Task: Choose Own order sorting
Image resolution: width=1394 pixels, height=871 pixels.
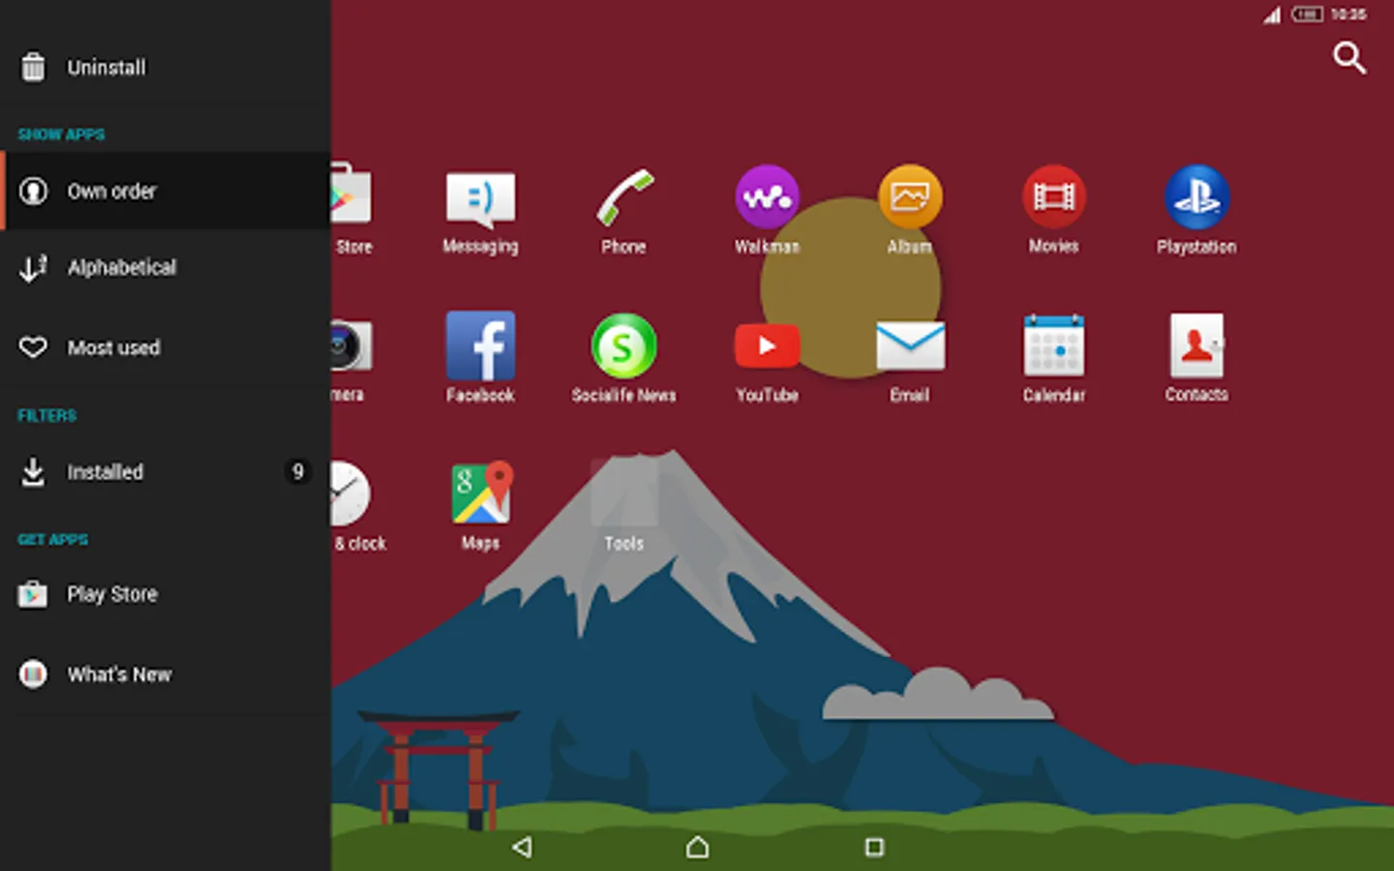Action: [166, 191]
